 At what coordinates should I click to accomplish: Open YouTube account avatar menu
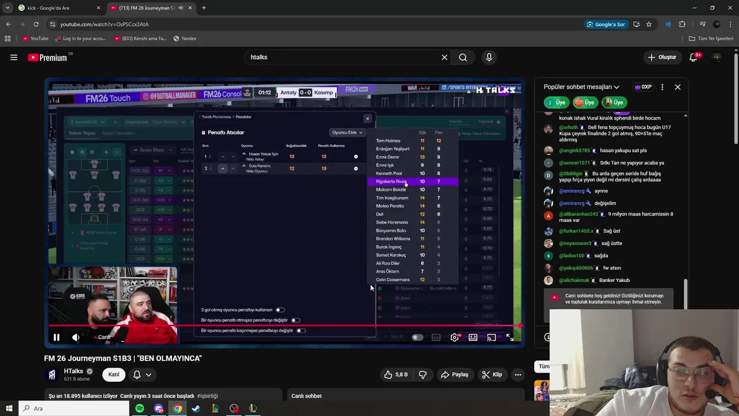pyautogui.click(x=716, y=57)
